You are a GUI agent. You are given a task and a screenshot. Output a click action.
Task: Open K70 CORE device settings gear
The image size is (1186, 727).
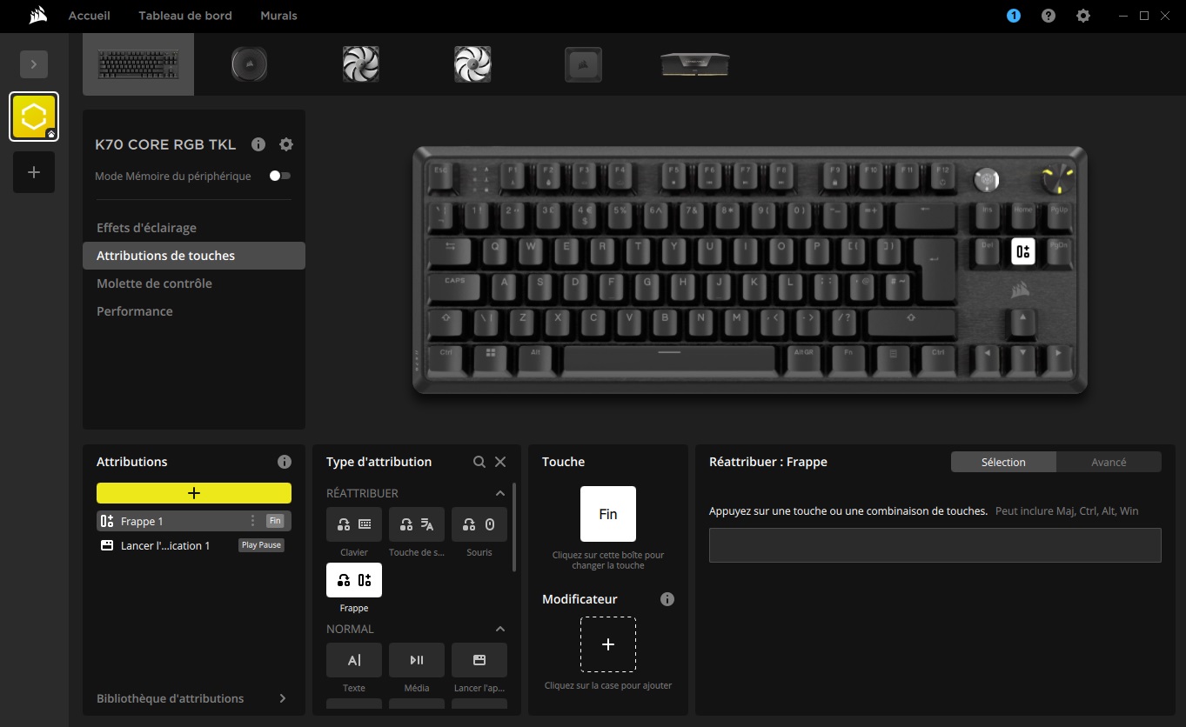coord(285,144)
